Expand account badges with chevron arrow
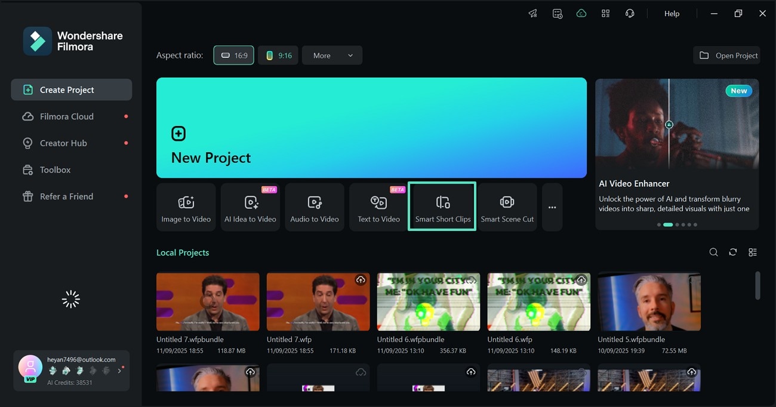Image resolution: width=776 pixels, height=407 pixels. tap(119, 371)
